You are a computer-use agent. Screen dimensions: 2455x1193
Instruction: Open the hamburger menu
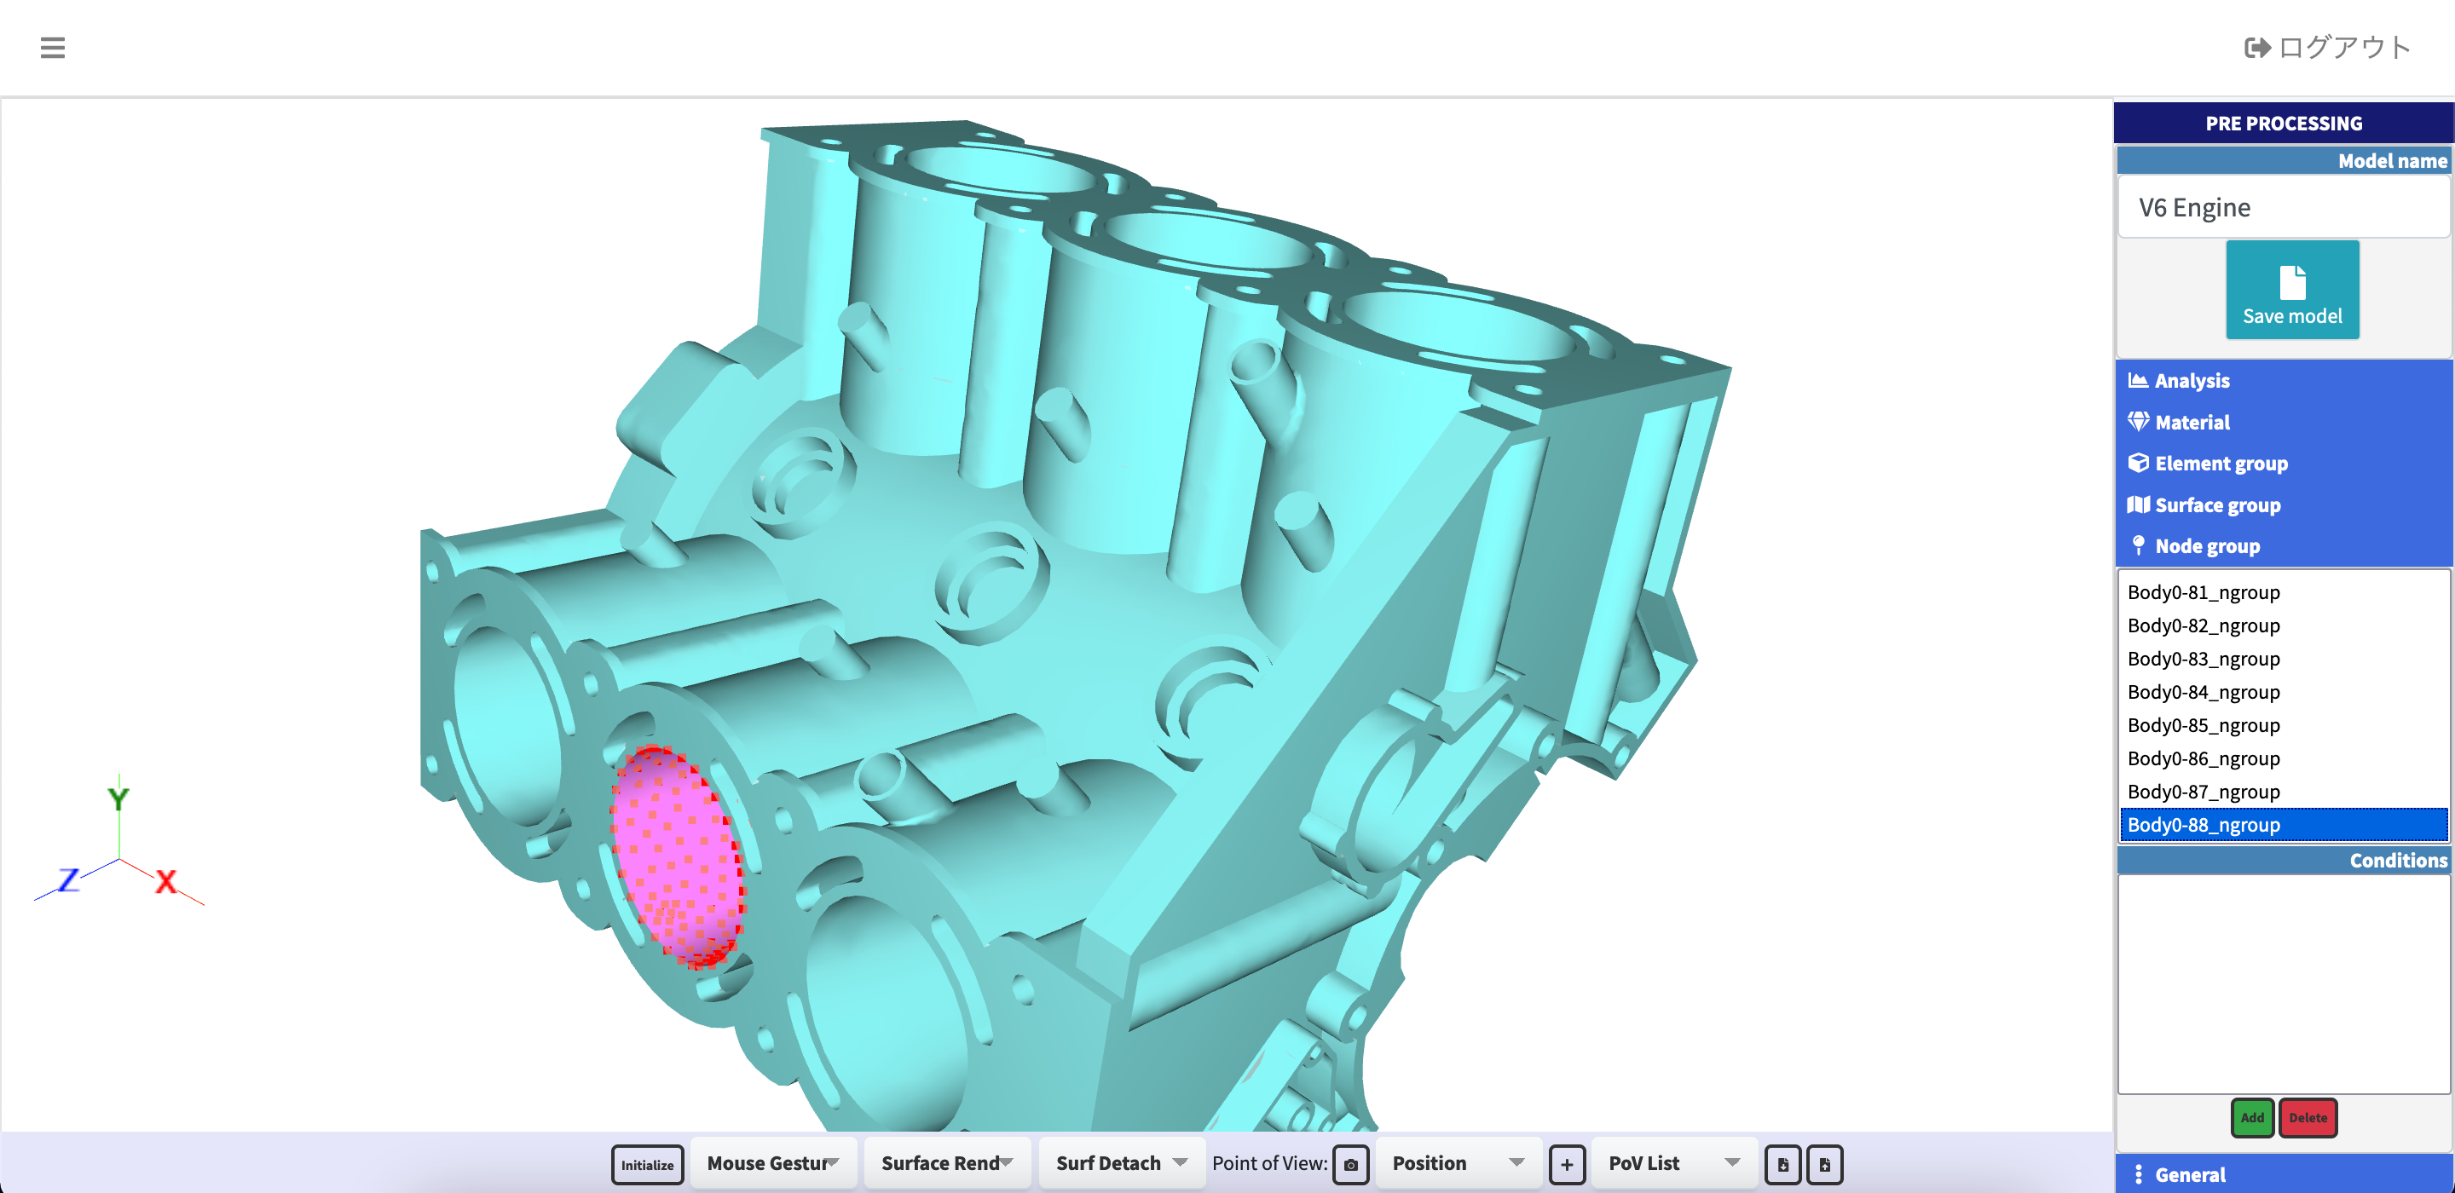52,48
